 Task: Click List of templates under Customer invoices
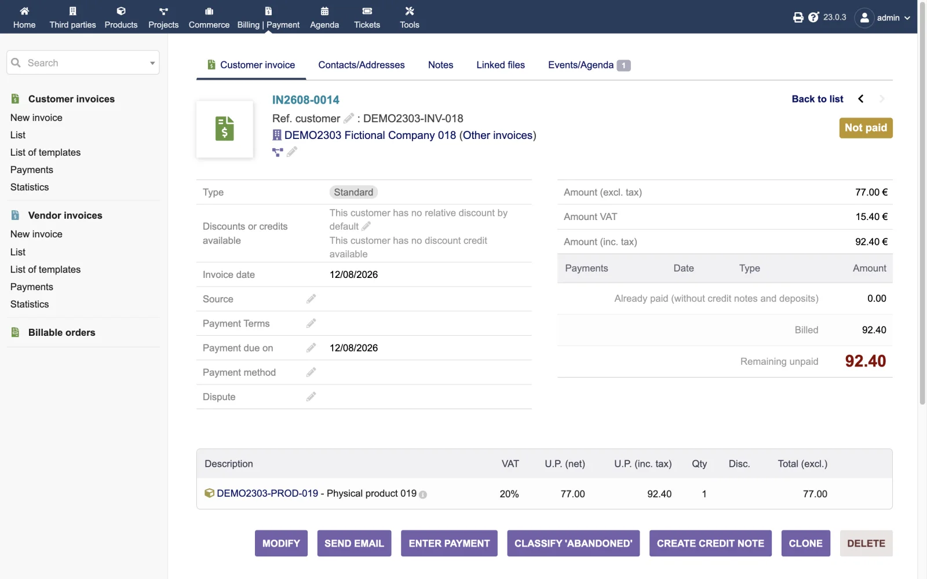45,152
